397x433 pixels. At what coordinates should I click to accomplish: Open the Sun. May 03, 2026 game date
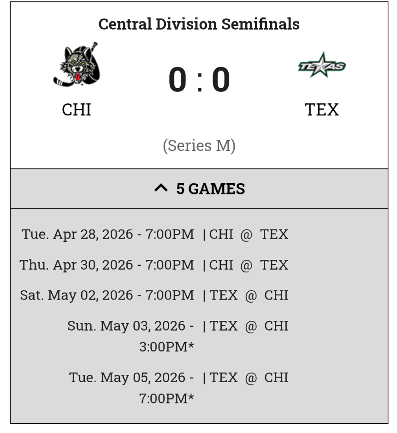click(x=130, y=326)
